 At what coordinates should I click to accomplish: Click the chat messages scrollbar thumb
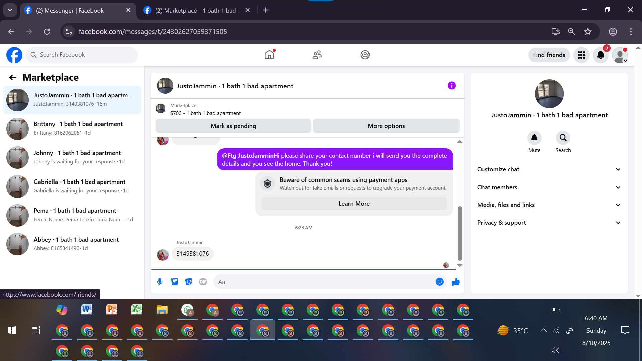pos(460,233)
